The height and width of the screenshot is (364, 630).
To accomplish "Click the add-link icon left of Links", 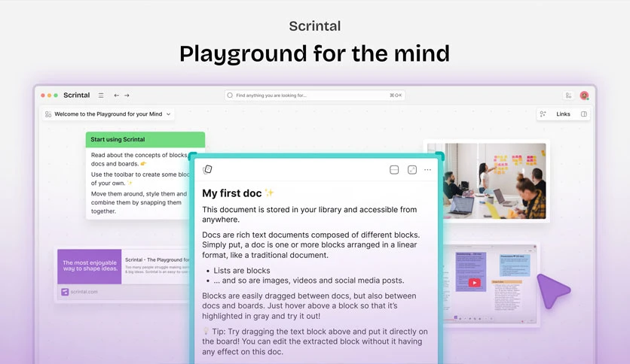I will (543, 114).
